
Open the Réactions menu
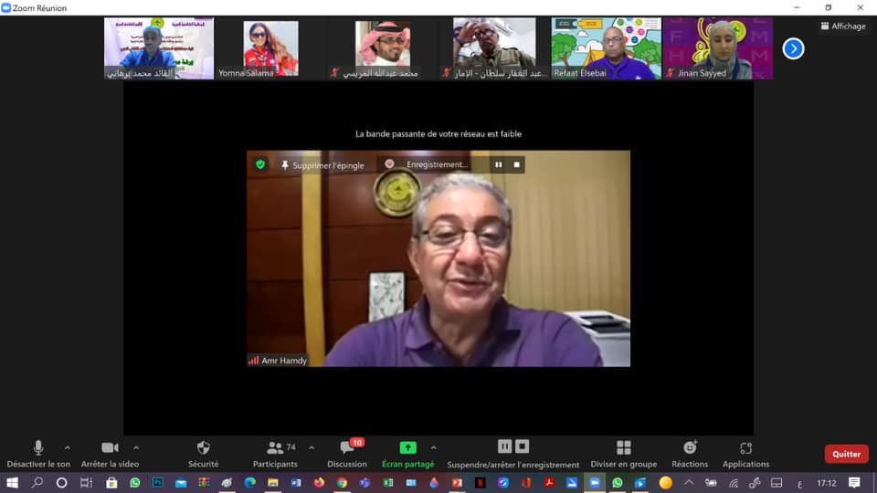[x=690, y=448]
